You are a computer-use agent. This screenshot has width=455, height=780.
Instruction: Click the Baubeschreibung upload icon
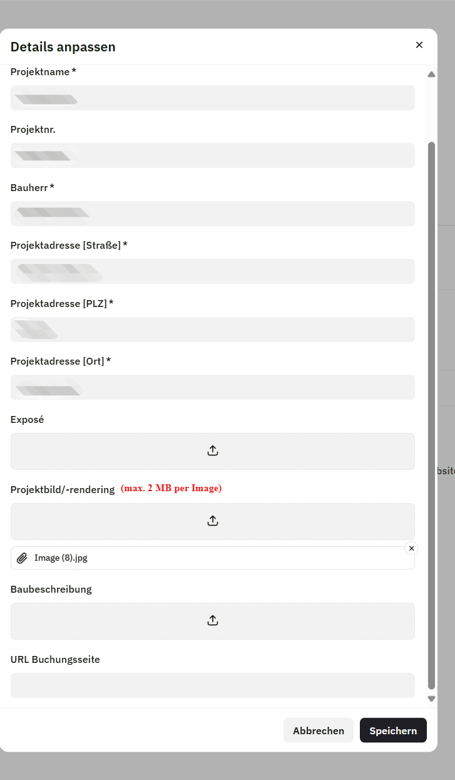(213, 620)
